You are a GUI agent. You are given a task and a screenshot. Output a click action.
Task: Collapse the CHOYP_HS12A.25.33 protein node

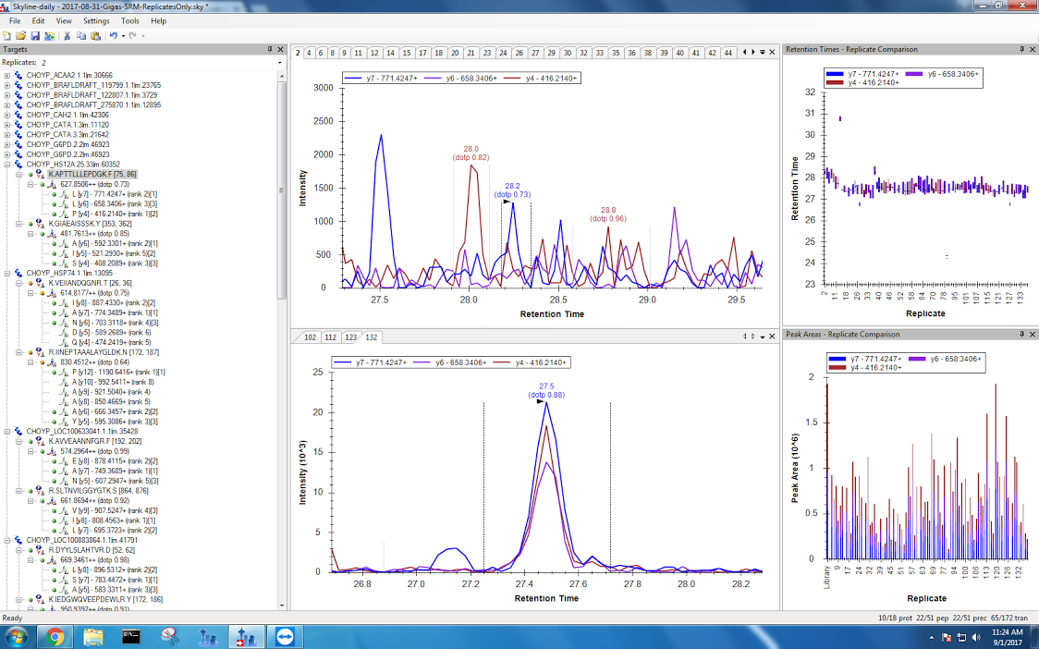[x=7, y=165]
